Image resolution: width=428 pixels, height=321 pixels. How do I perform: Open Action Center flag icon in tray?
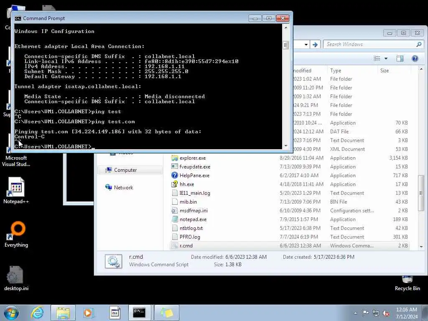coord(365,313)
